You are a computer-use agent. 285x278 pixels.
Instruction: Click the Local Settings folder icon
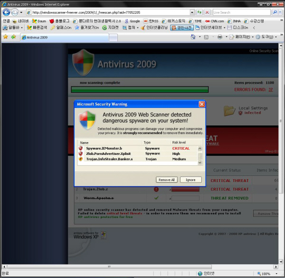229,111
